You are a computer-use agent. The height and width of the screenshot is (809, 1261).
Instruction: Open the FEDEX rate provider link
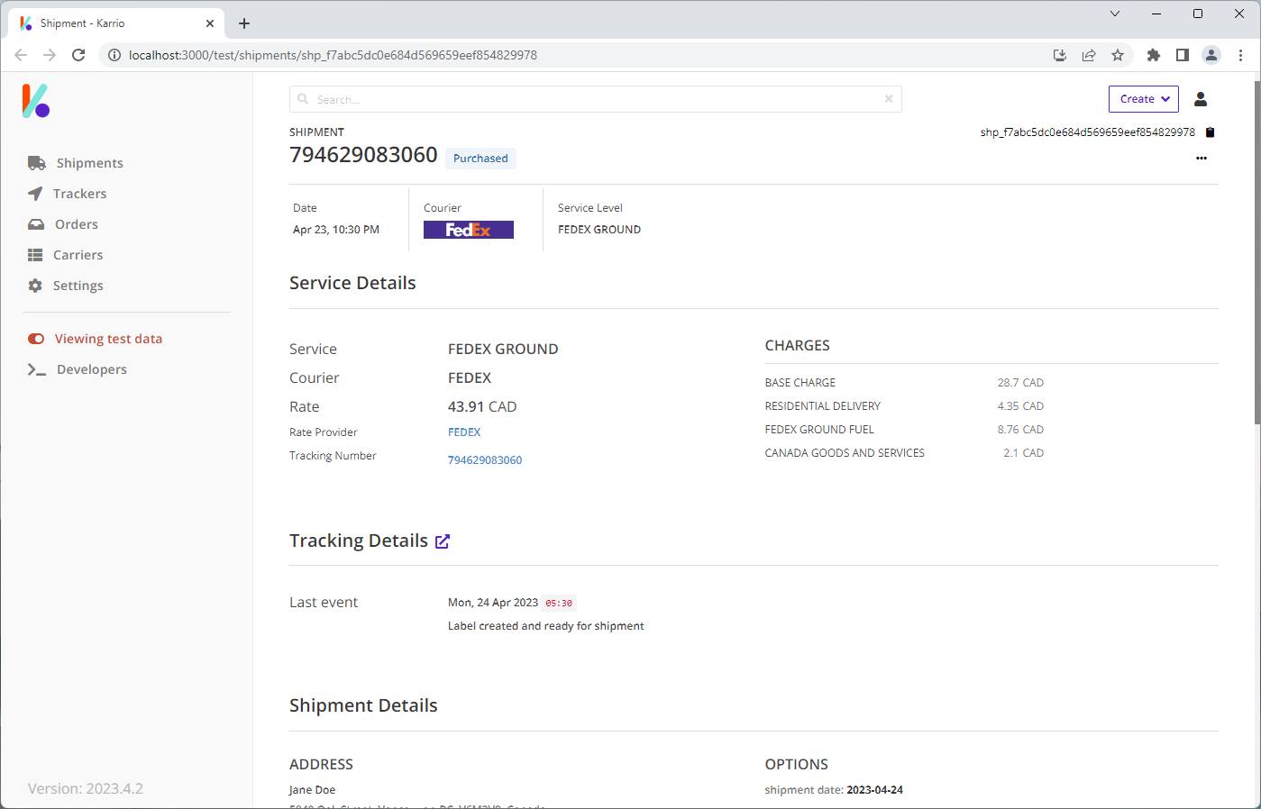(x=464, y=432)
